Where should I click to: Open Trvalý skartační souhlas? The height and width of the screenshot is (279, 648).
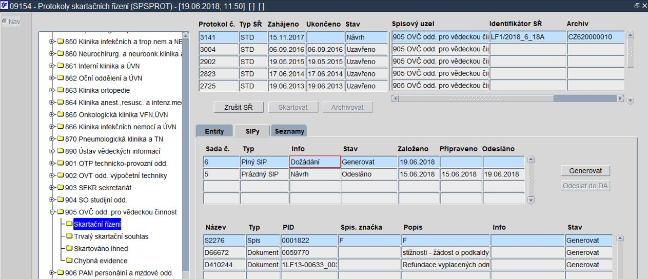point(111,236)
